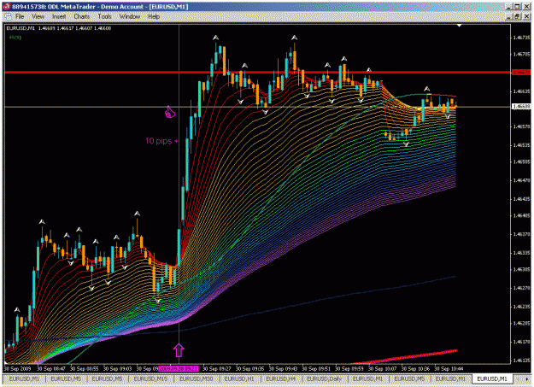The height and width of the screenshot is (387, 534).
Task: Click the 1.46405 price on the axis
Action: click(522, 215)
